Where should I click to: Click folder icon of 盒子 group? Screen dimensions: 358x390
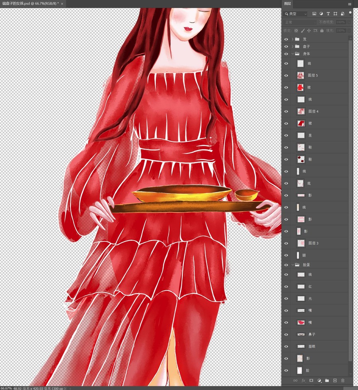[x=297, y=46]
